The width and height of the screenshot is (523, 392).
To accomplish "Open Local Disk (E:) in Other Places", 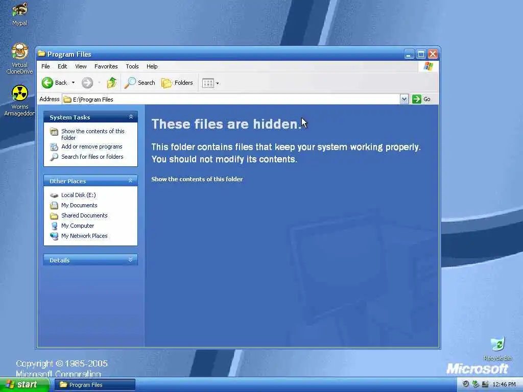I will (78, 195).
